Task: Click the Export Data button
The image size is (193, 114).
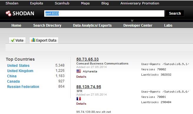Action: [x=44, y=40]
